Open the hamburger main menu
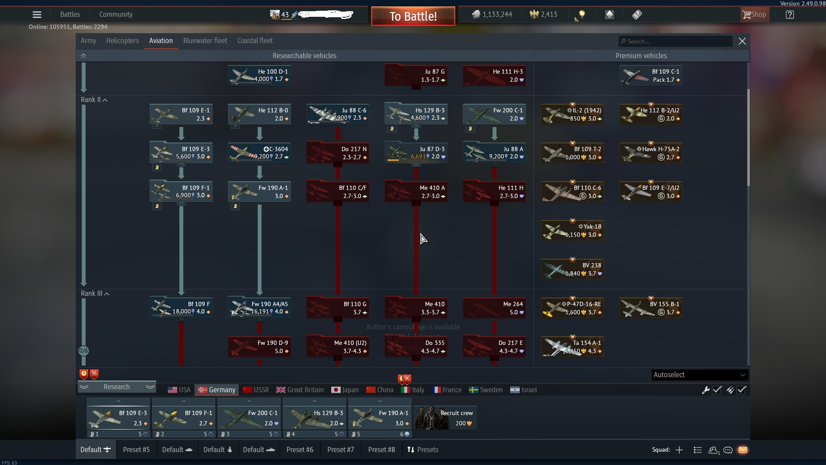Viewport: 826px width, 465px height. (37, 15)
